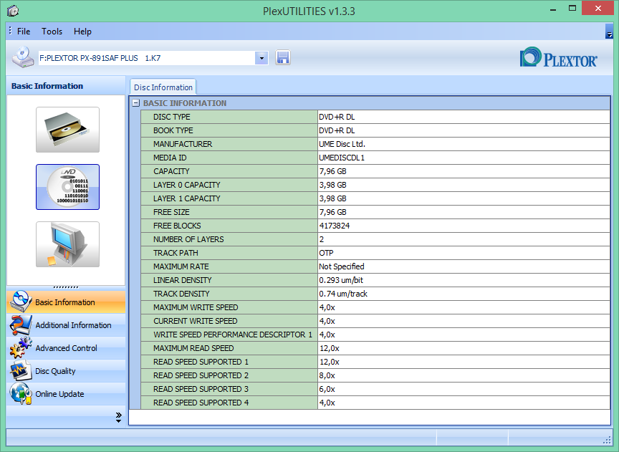Switch to the Disc Information tab
The width and height of the screenshot is (619, 452).
tap(163, 87)
